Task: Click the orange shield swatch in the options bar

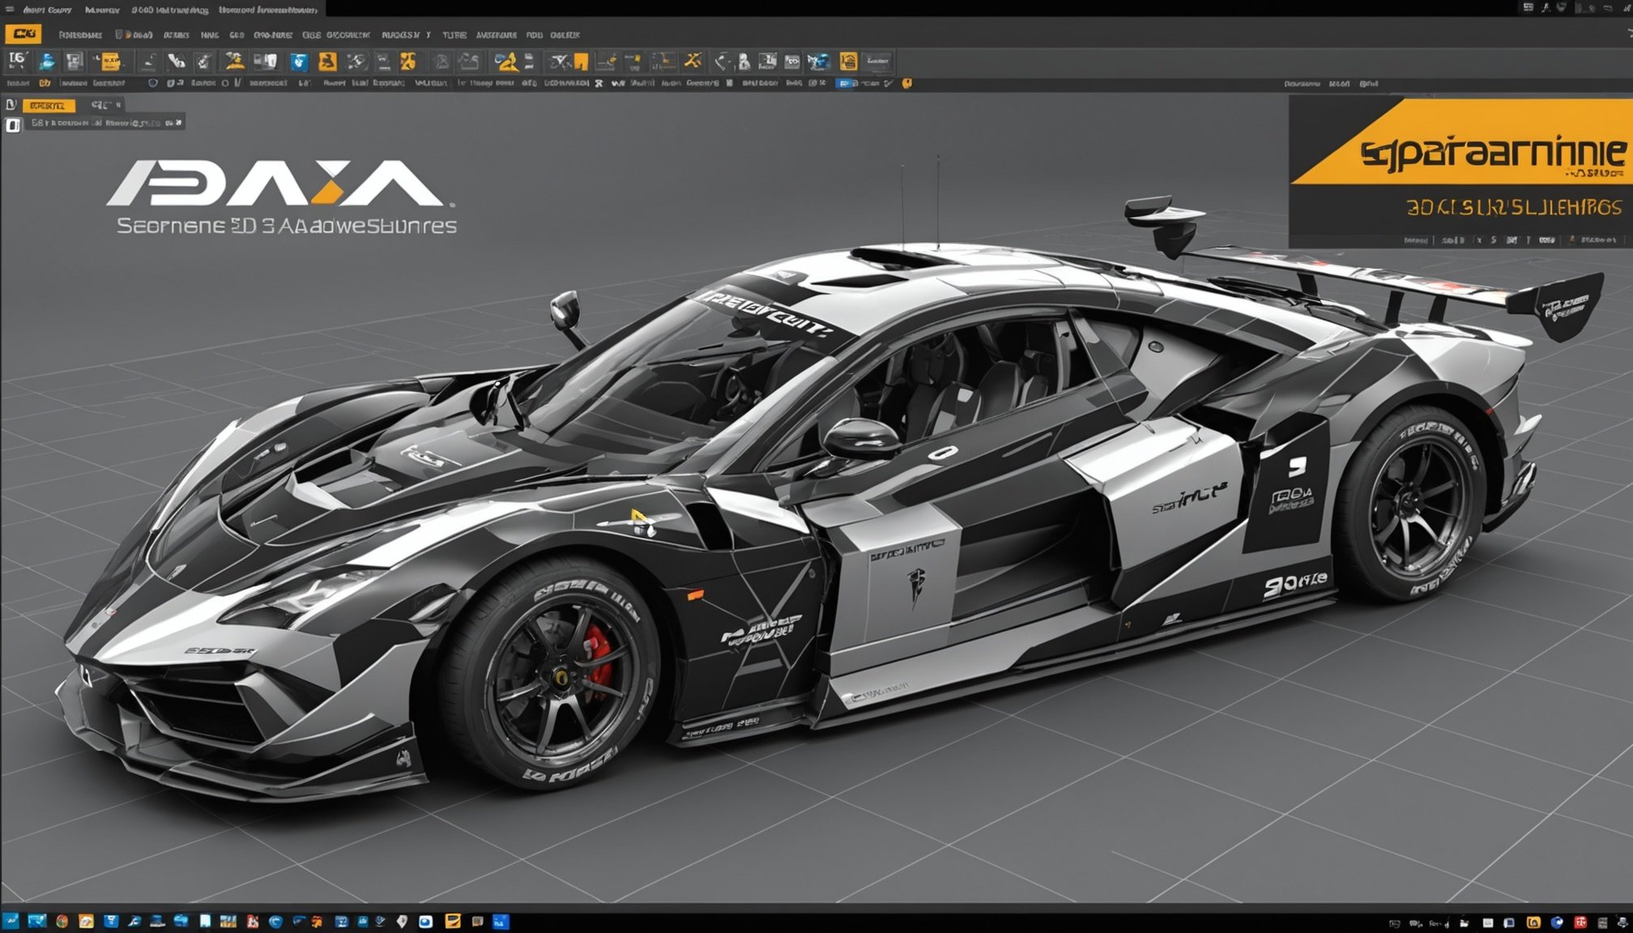Action: [x=907, y=83]
